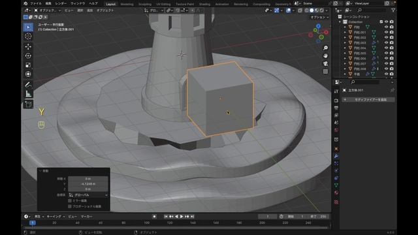Toggle the camera view icon
Image resolution: width=418 pixels, height=235 pixels.
[x=325, y=64]
